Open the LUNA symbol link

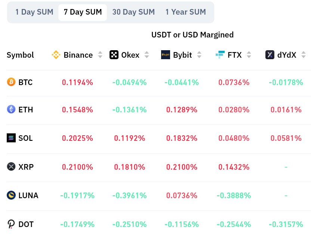tap(28, 195)
